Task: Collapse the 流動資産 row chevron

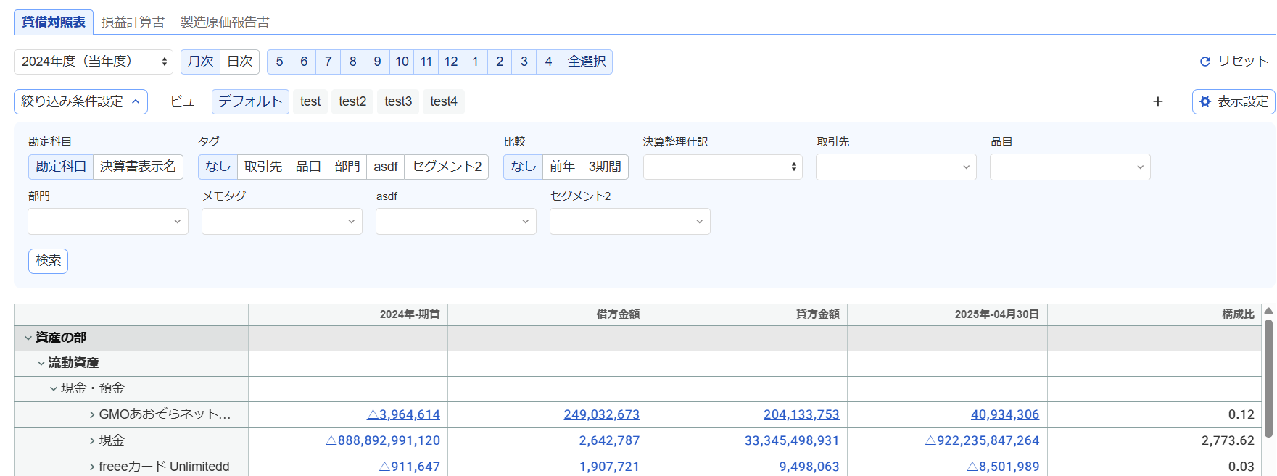Action: click(x=41, y=363)
